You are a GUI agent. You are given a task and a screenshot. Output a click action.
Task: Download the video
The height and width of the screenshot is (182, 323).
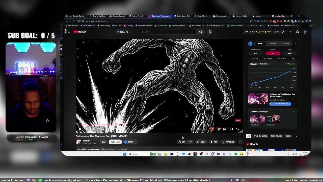228,142
